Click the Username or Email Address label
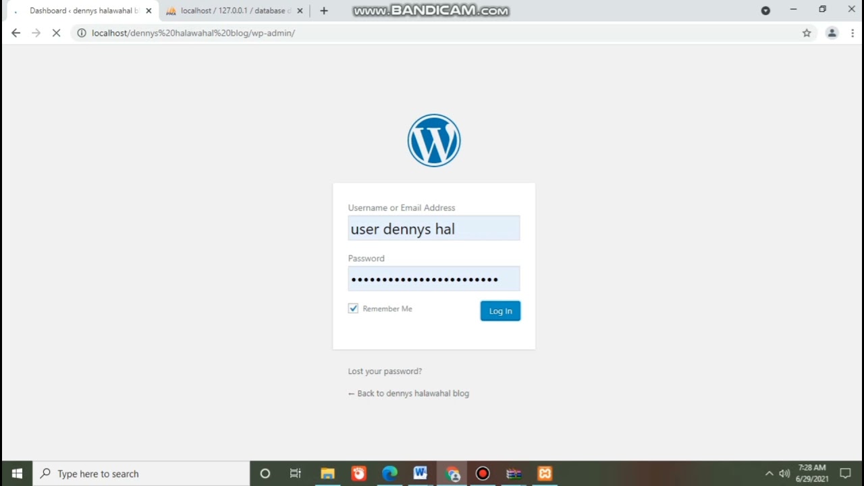The width and height of the screenshot is (864, 486). tap(402, 208)
